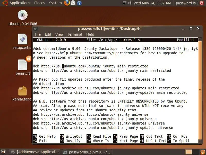The height and width of the screenshot is (155, 206).
Task: Click the '## Major bug fix updates' comment line
Action: tap(99, 79)
